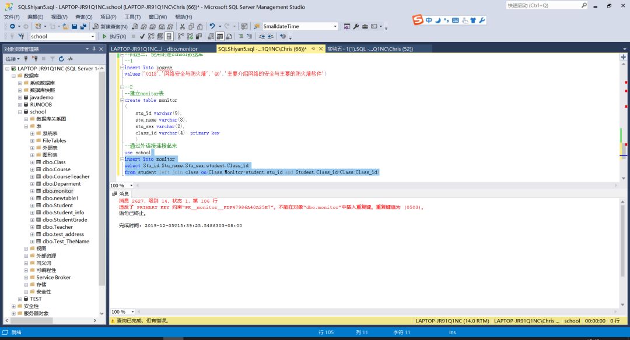Toggle pin on the Object Explorer panel

coord(93,49)
